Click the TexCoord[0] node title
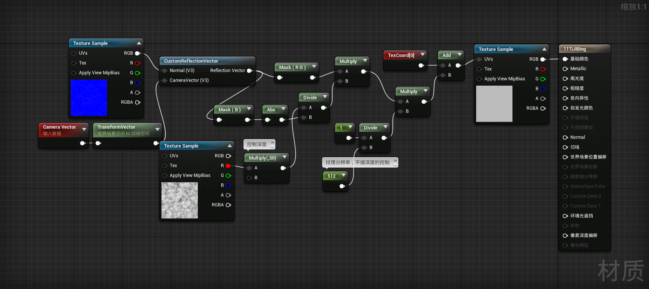Screen dimensions: 649x289 pyautogui.click(x=401, y=55)
